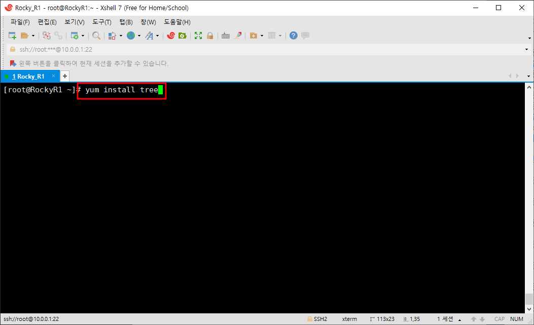This screenshot has width=534, height=325.
Task: Open the session Properties gear icon
Action: (74, 35)
